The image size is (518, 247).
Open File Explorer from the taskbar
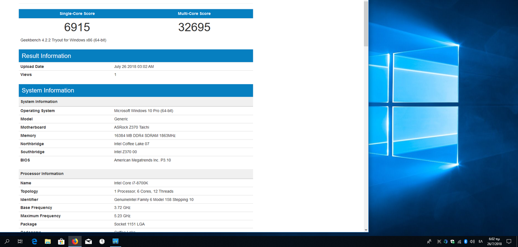click(x=48, y=241)
